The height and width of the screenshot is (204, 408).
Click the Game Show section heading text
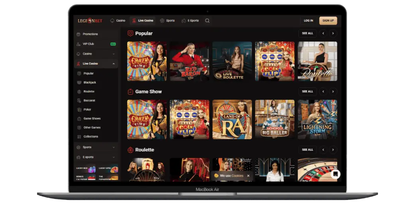click(x=149, y=92)
